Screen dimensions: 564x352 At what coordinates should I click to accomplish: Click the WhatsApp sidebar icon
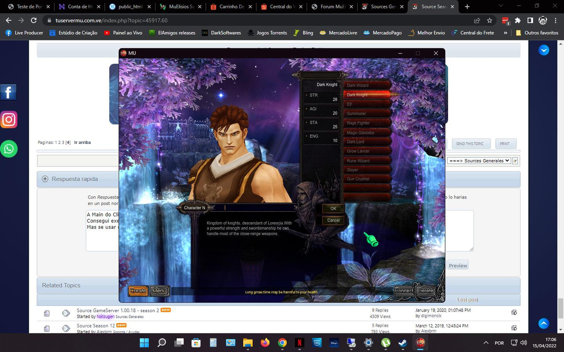(9, 149)
